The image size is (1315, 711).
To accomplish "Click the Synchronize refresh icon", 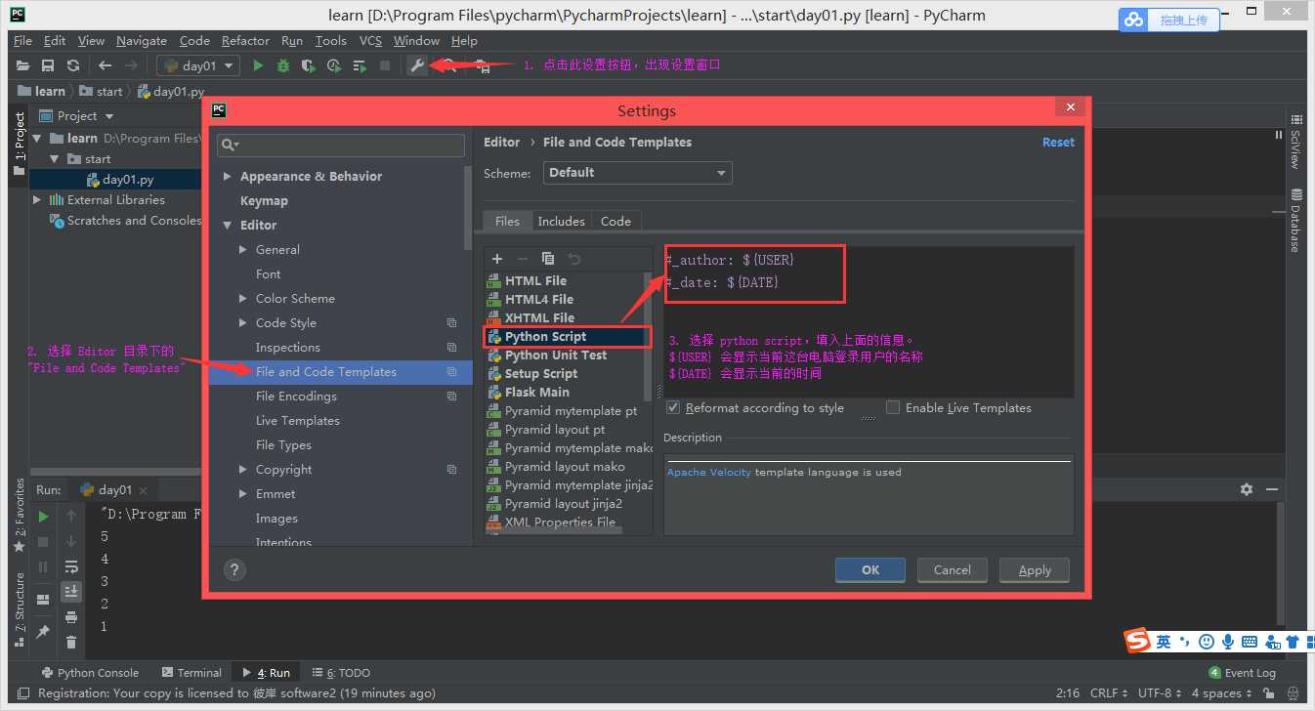I will tap(73, 65).
